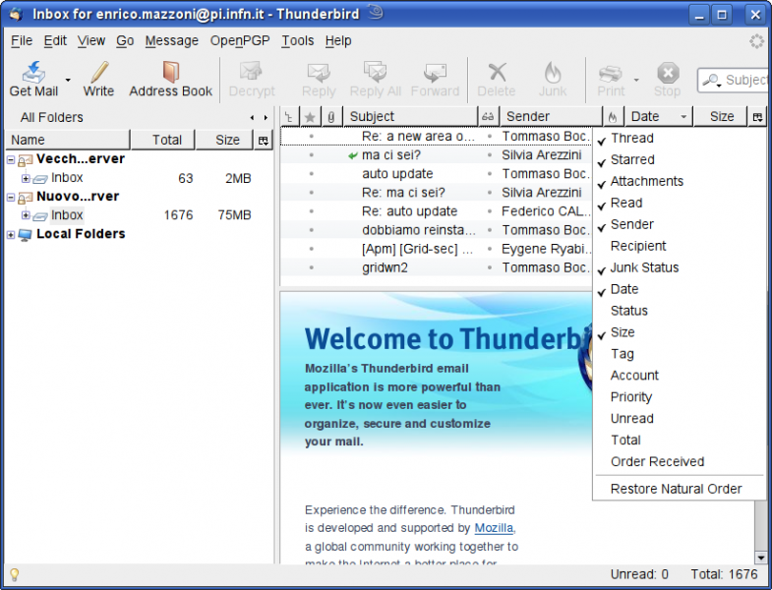Toggle the Thread column checkbox

click(x=678, y=139)
